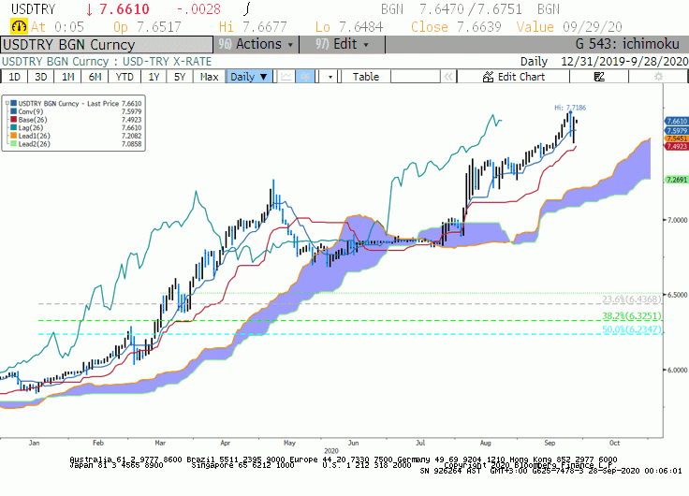This screenshot has width=689, height=496.
Task: Select the Max range tab
Action: click(x=209, y=77)
